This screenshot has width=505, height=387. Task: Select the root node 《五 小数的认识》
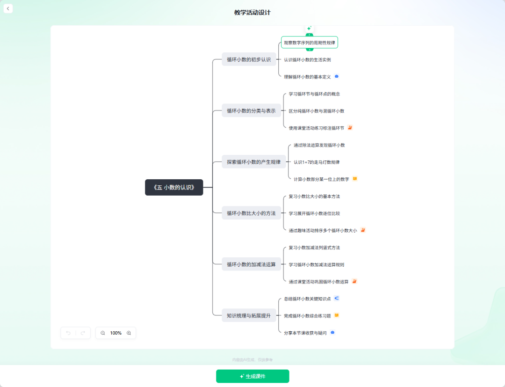pos(174,187)
